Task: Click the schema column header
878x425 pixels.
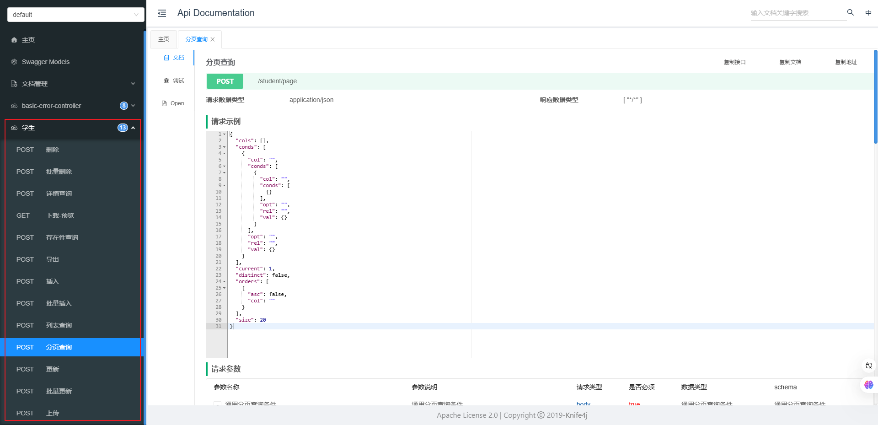Action: [786, 387]
